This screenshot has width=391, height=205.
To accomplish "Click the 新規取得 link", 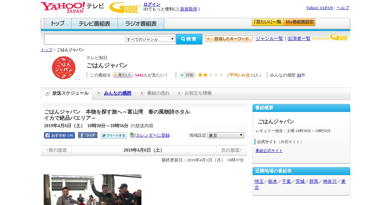I will tap(189, 9).
